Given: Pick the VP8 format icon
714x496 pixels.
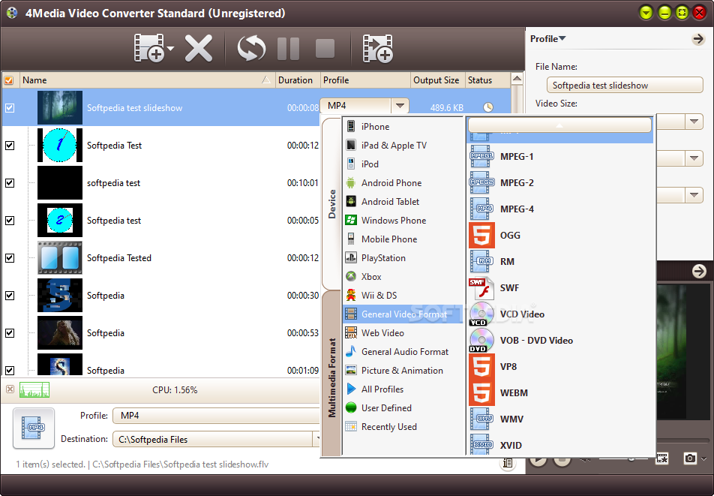Looking at the screenshot, I should [481, 367].
